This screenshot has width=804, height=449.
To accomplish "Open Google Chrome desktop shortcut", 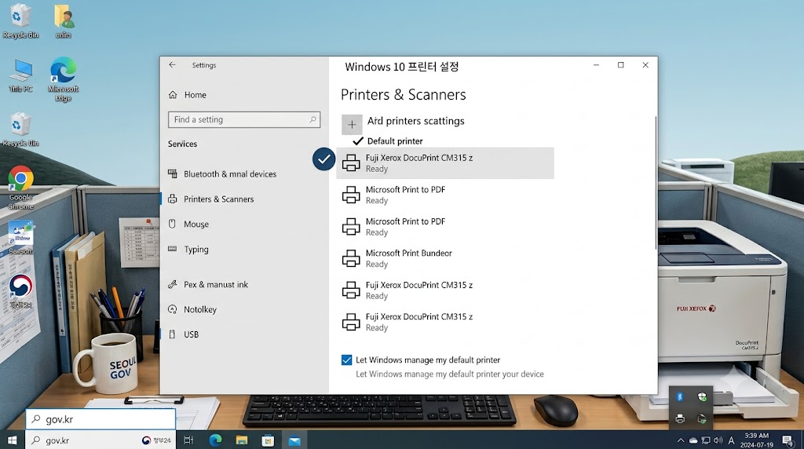I will pos(20,188).
